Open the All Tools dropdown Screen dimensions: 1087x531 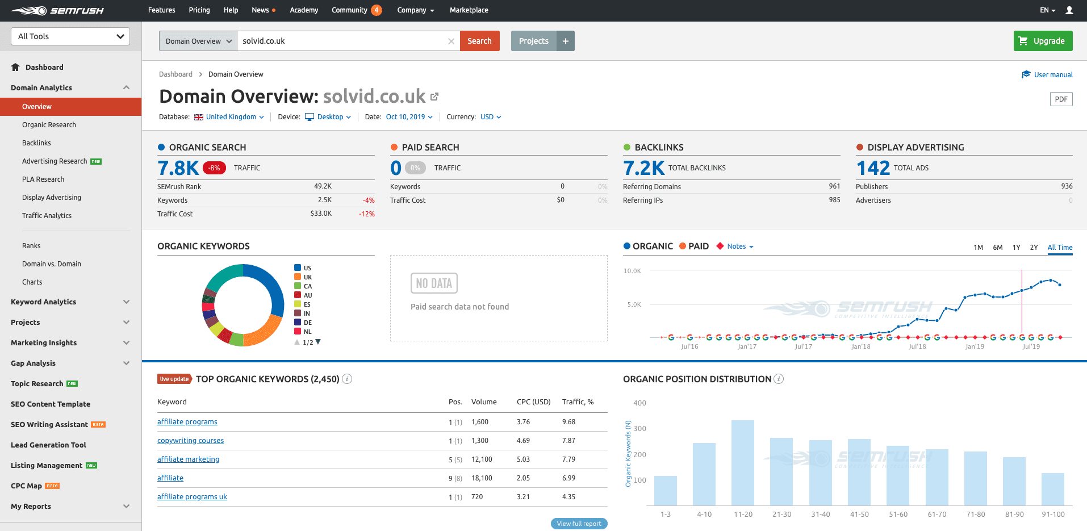[x=70, y=36]
